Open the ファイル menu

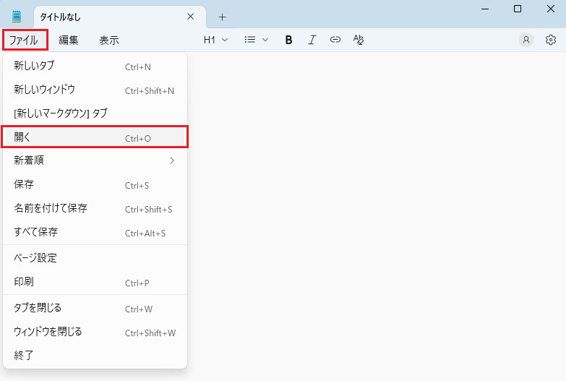25,40
